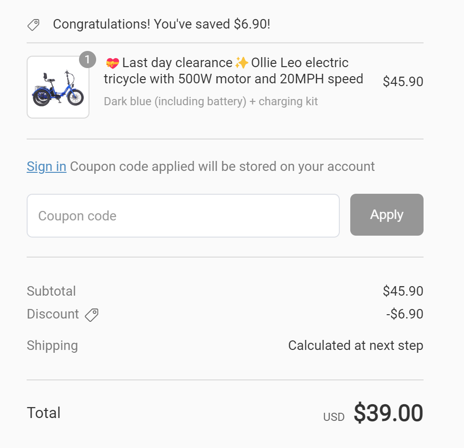
Task: Click the Dark blue variant description text
Action: point(210,101)
